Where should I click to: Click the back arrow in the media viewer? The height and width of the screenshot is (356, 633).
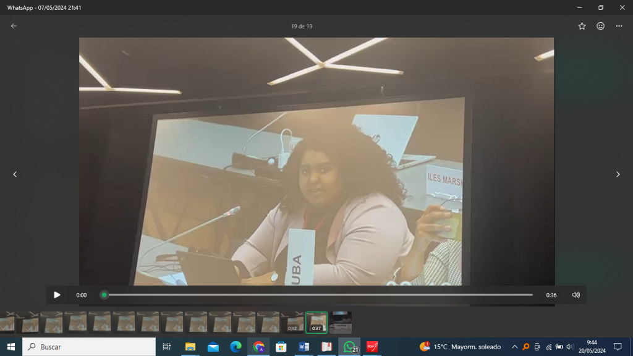(x=14, y=26)
